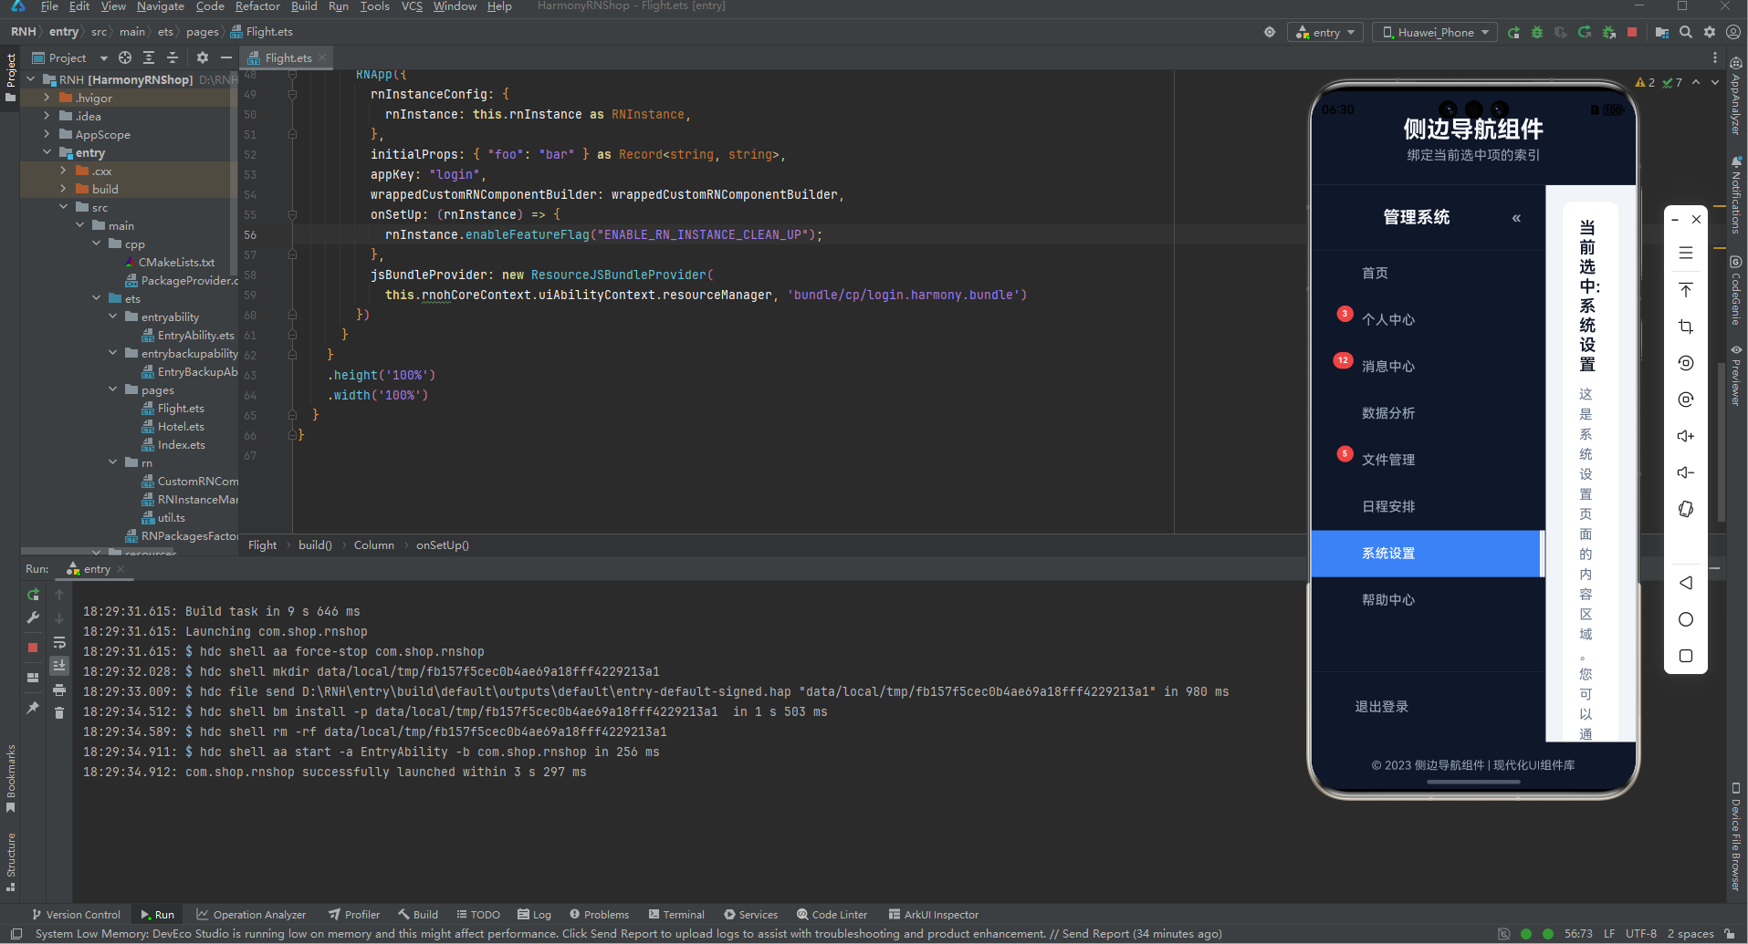Open the Build menu
Screen dimensions: 1748x944
click(304, 6)
